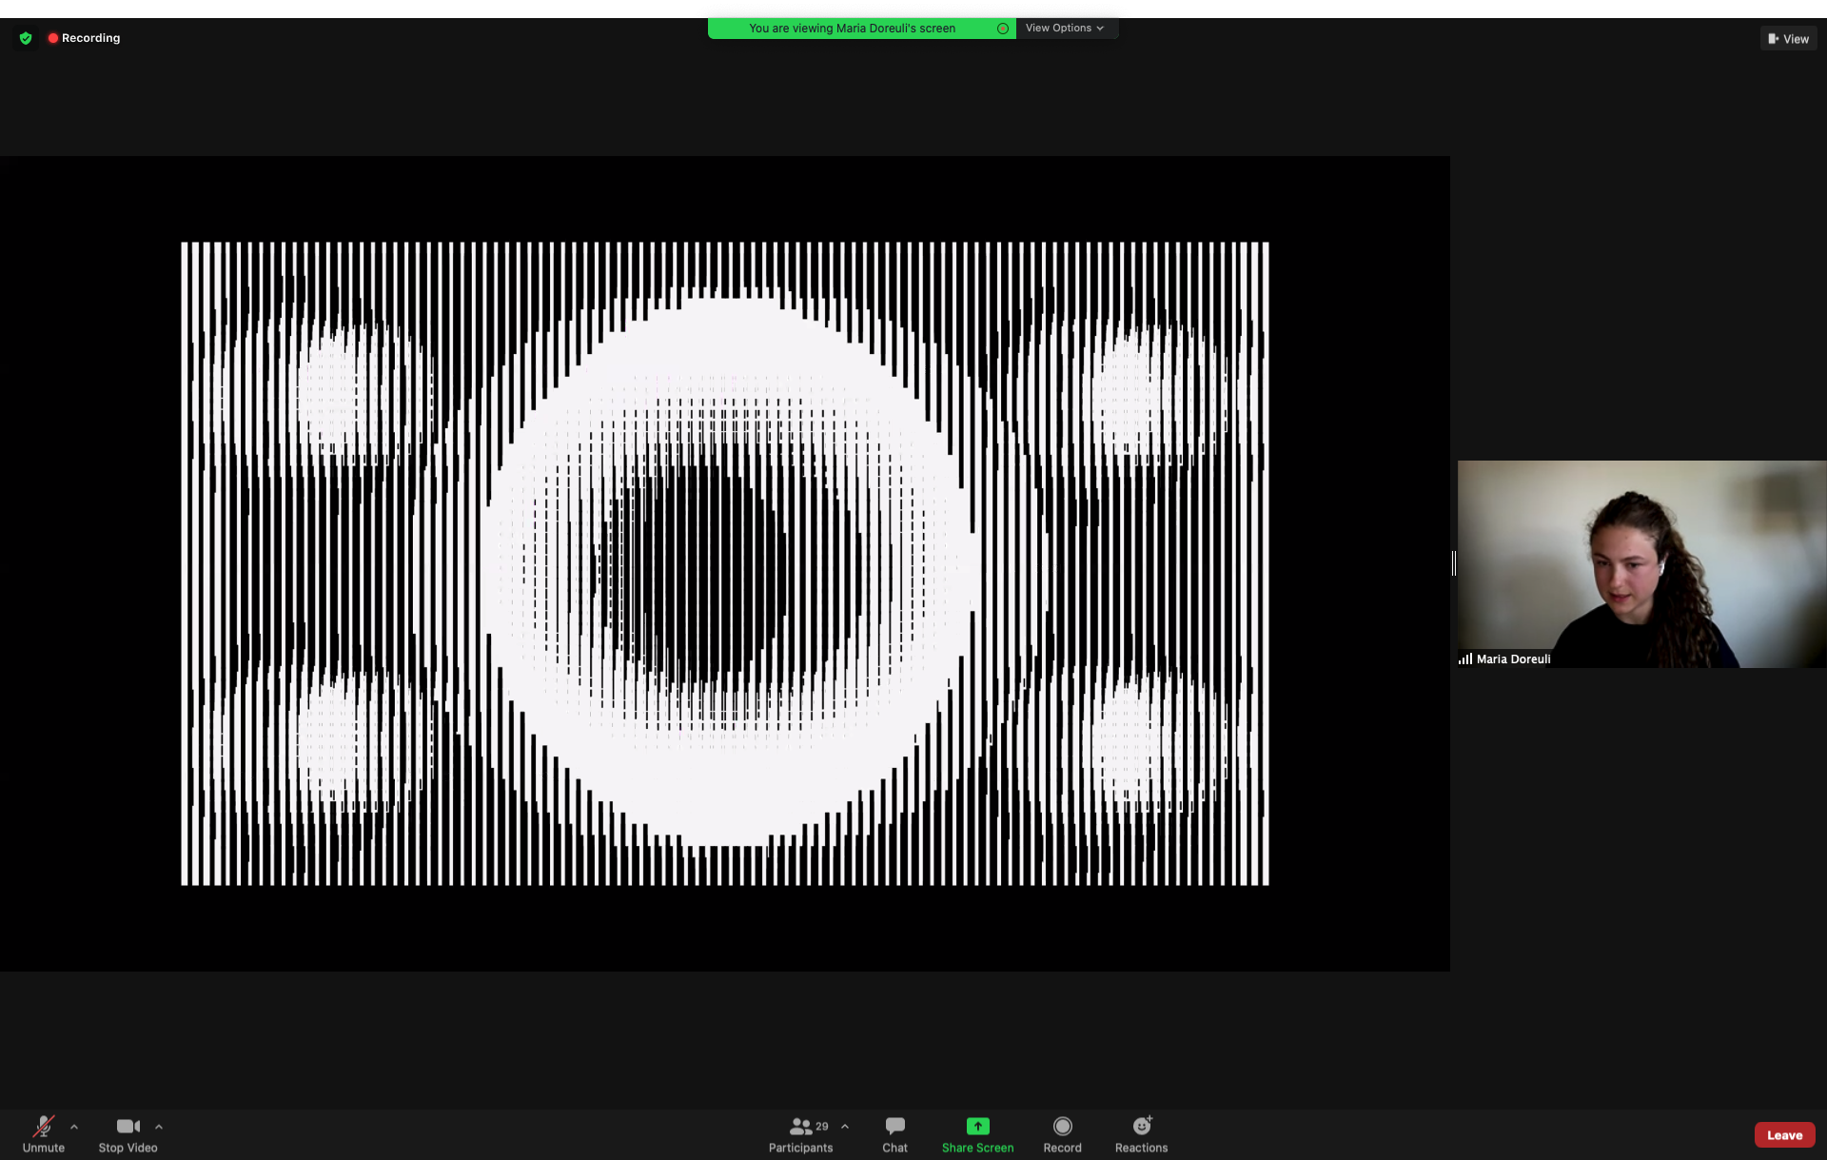Click the shared striped circle artwork

tap(724, 563)
